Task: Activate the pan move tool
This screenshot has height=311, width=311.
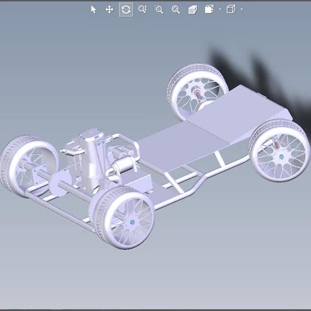Action: click(x=109, y=9)
